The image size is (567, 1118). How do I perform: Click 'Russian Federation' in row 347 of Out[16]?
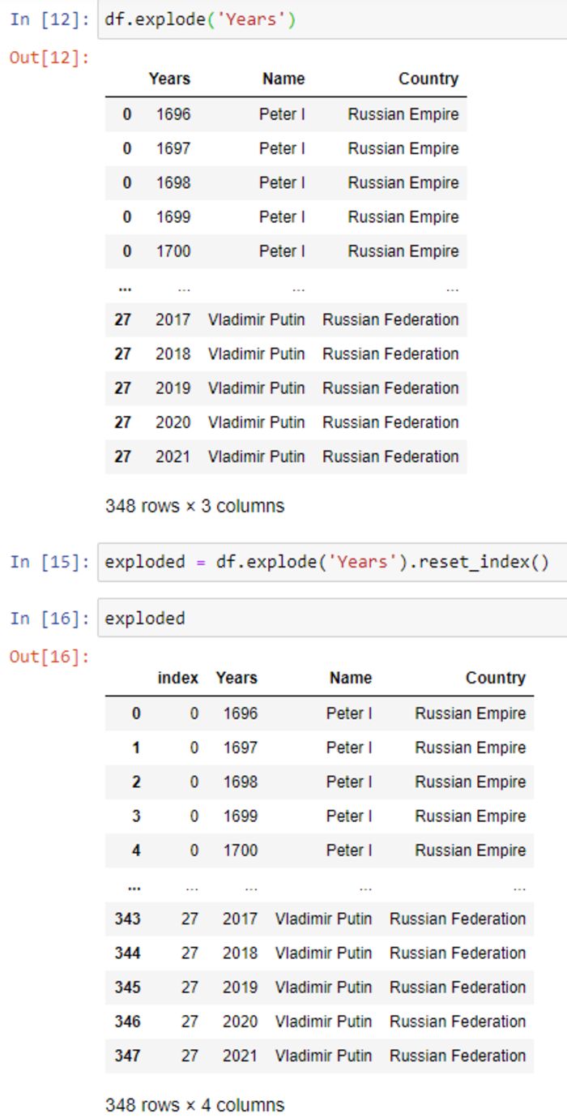[458, 1056]
